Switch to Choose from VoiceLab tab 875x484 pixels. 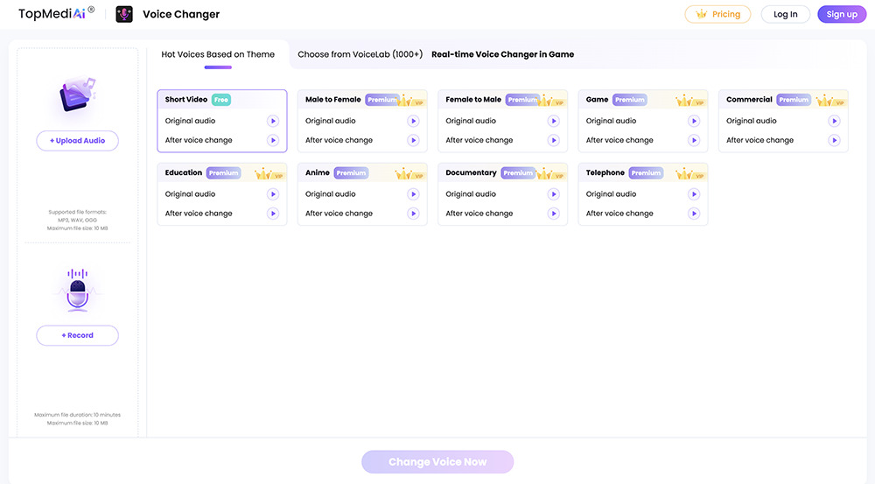[360, 54]
